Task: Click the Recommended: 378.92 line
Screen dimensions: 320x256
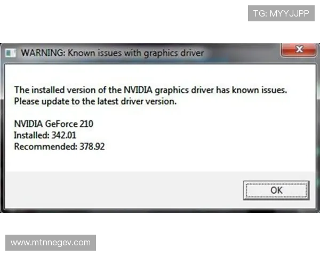Action: [x=59, y=147]
